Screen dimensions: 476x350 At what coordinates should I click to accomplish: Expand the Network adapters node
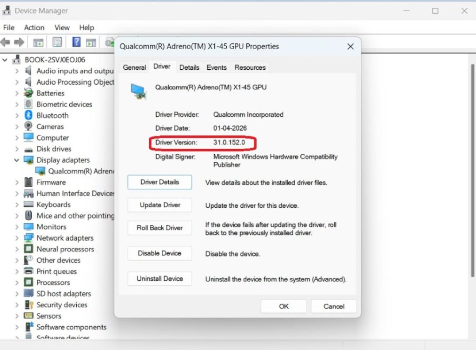coord(17,238)
